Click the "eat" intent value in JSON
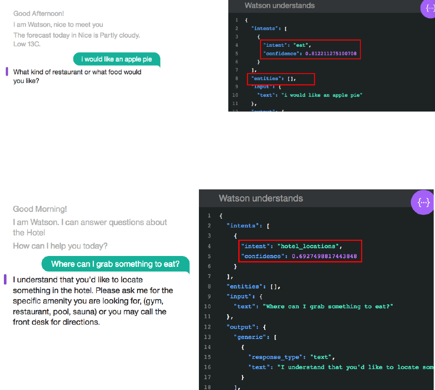The image size is (435, 390). point(303,45)
